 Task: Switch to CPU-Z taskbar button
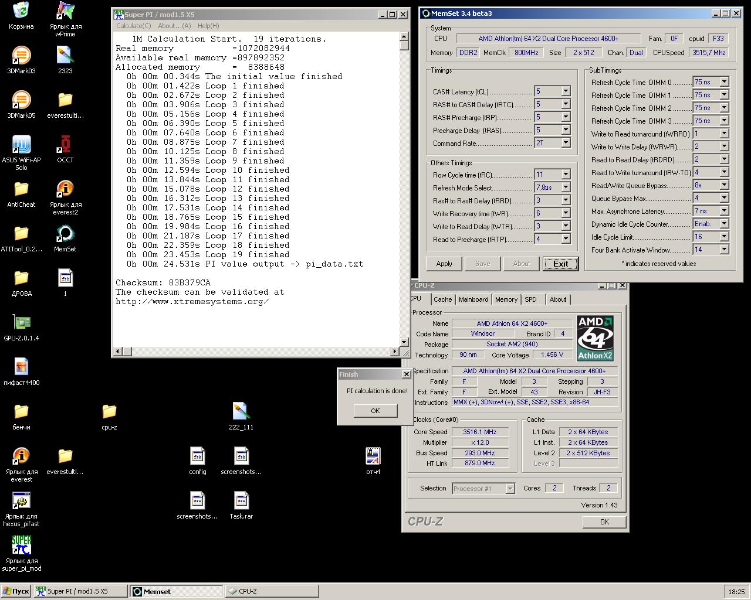coord(272,591)
